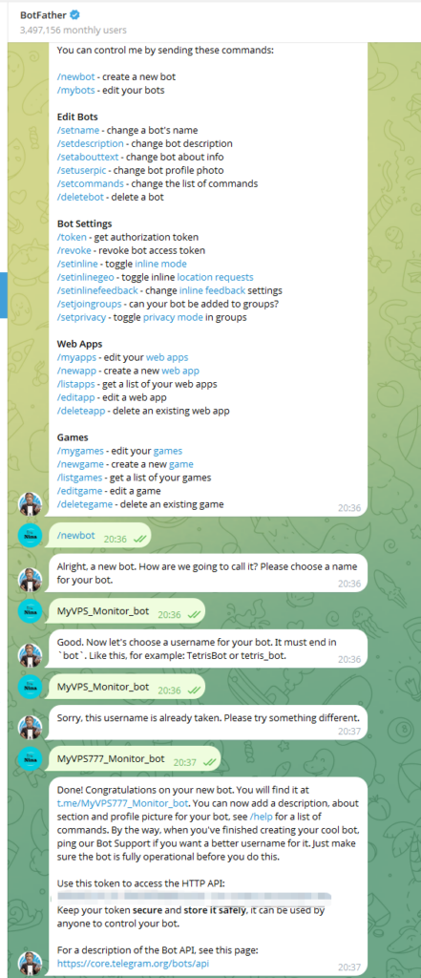Click the /token command link
The height and width of the screenshot is (978, 421).
[x=70, y=237]
